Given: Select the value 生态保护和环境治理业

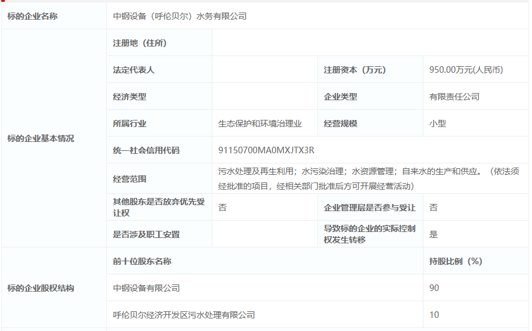Looking at the screenshot, I should (260, 123).
